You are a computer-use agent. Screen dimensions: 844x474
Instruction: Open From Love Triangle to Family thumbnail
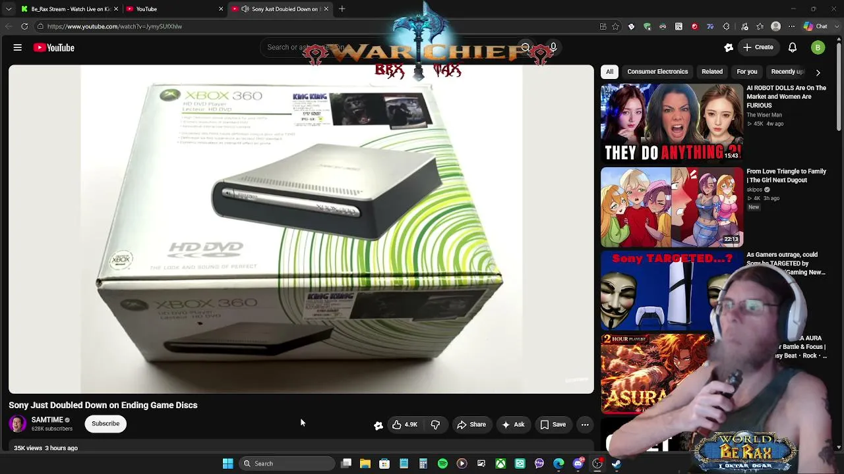tap(671, 207)
